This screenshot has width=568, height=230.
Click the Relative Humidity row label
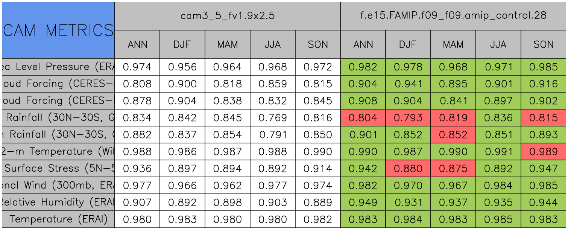58,203
